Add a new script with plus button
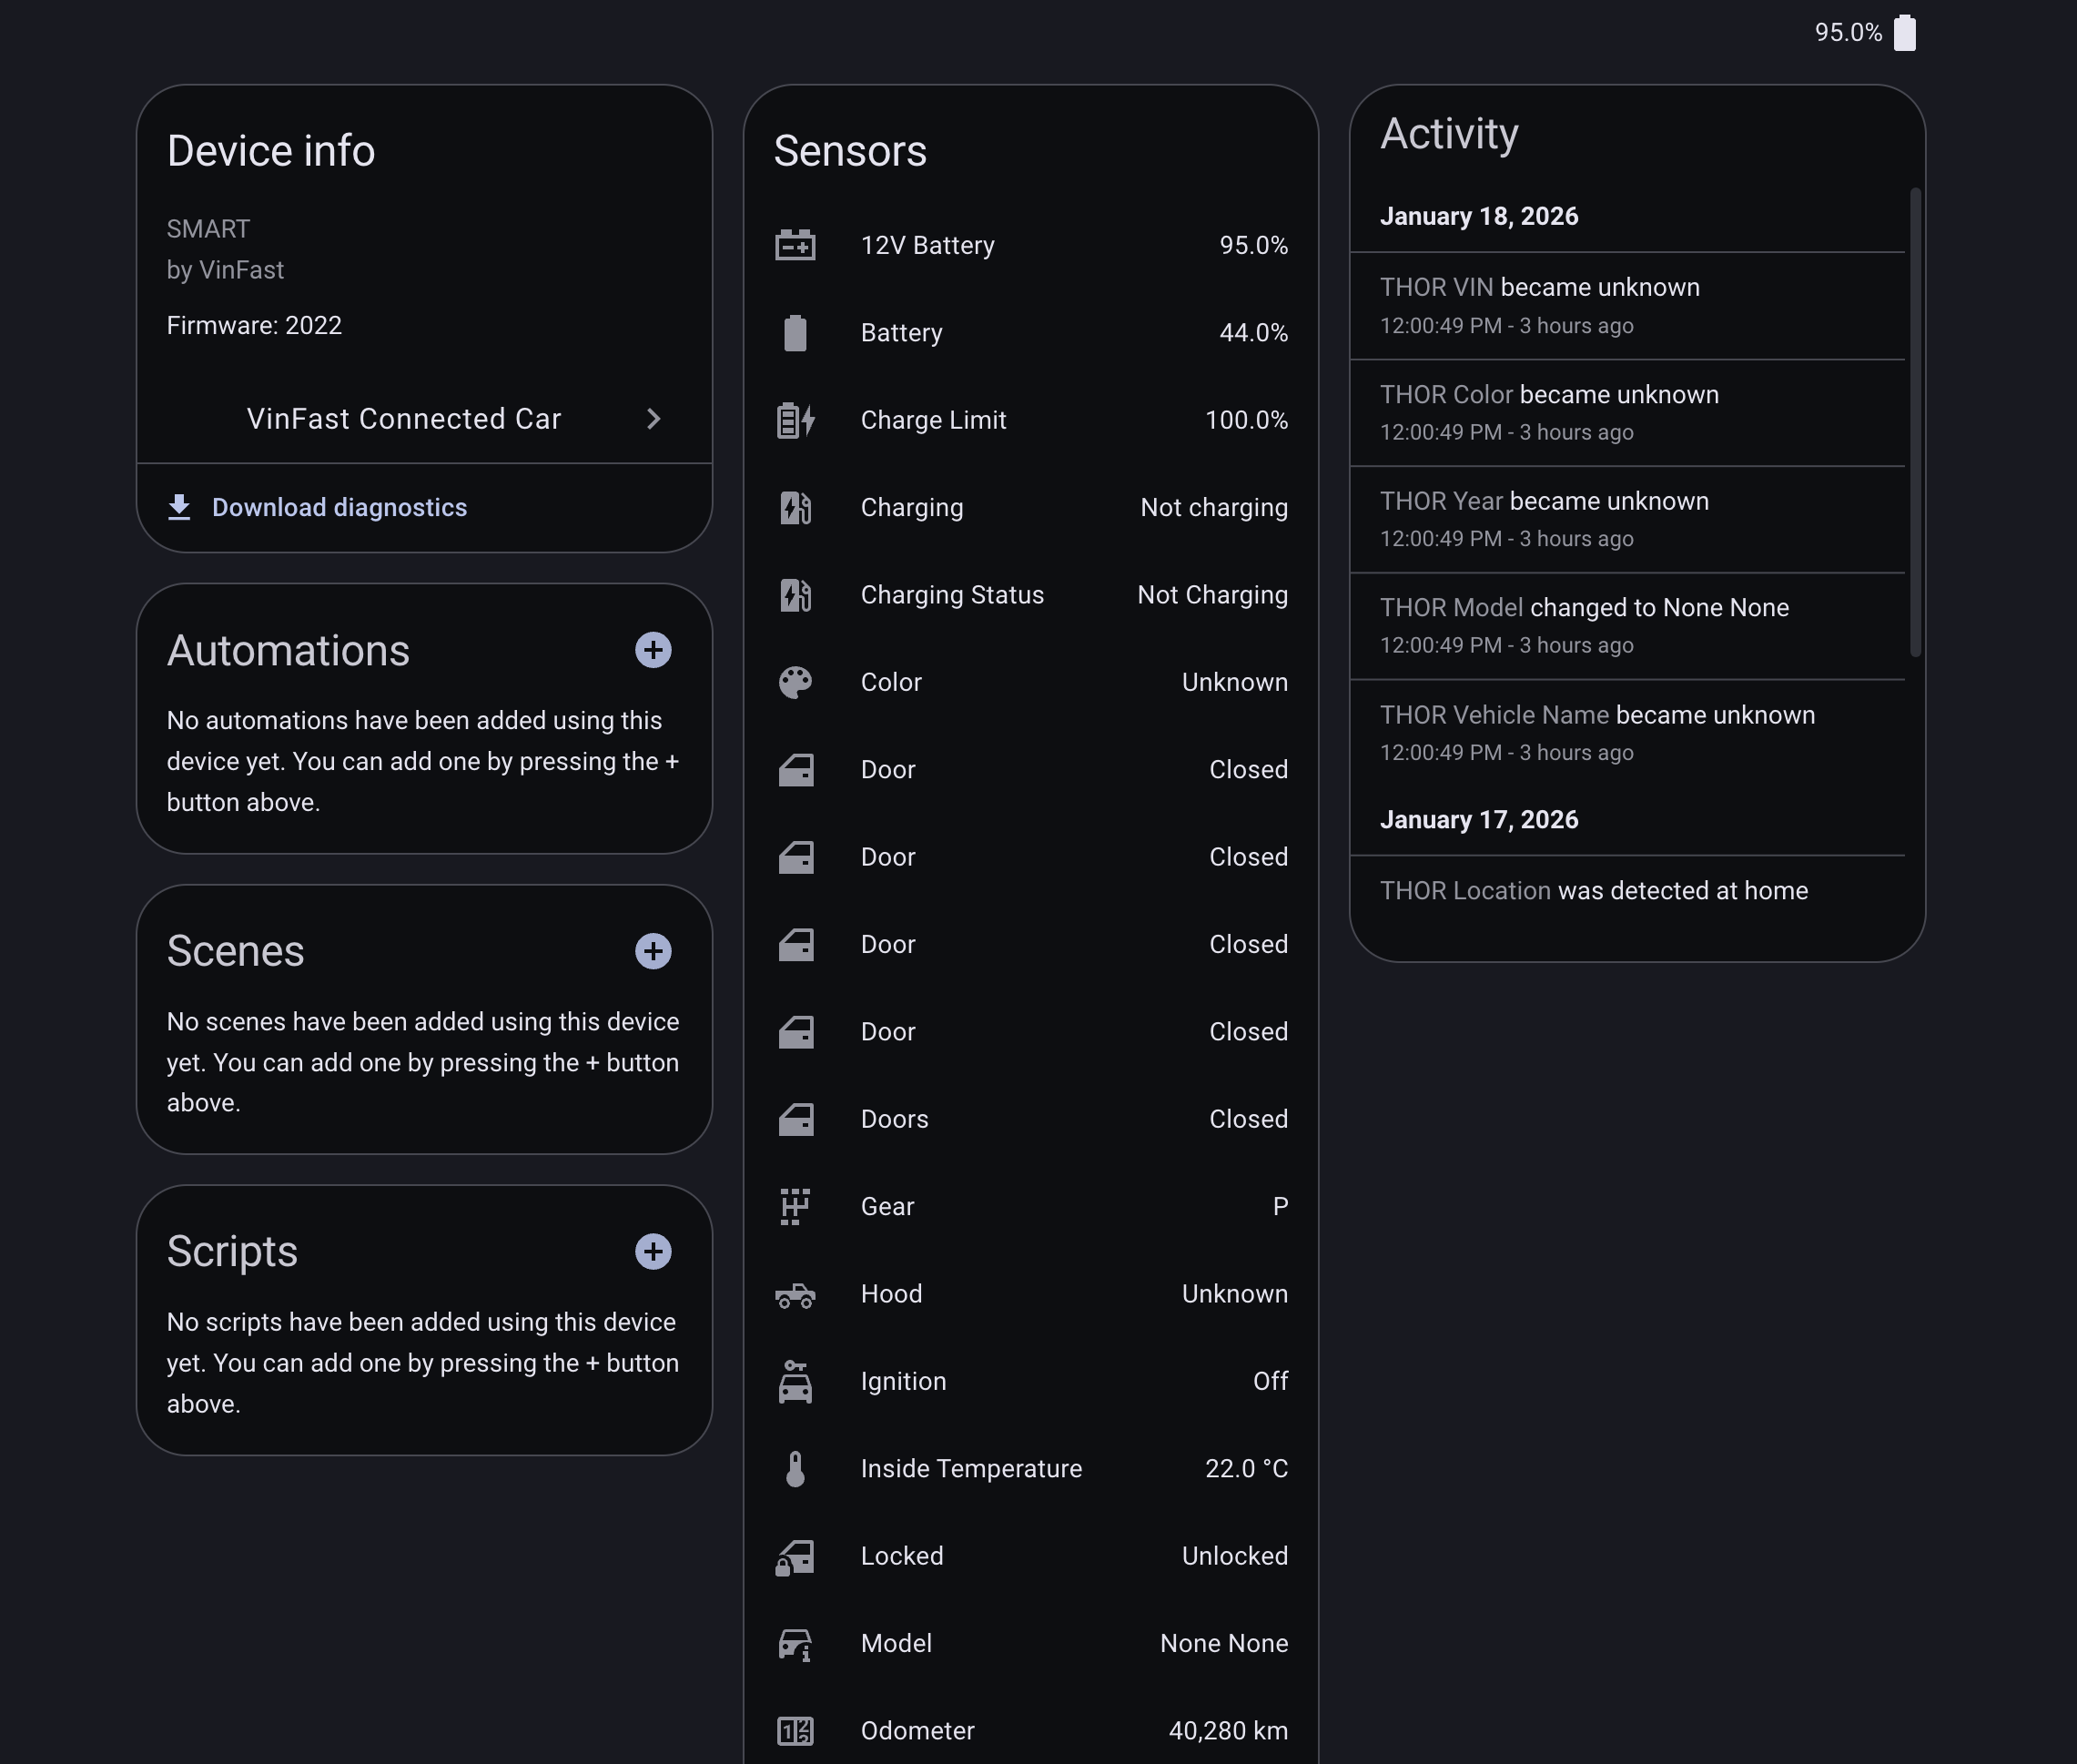 [x=653, y=1251]
